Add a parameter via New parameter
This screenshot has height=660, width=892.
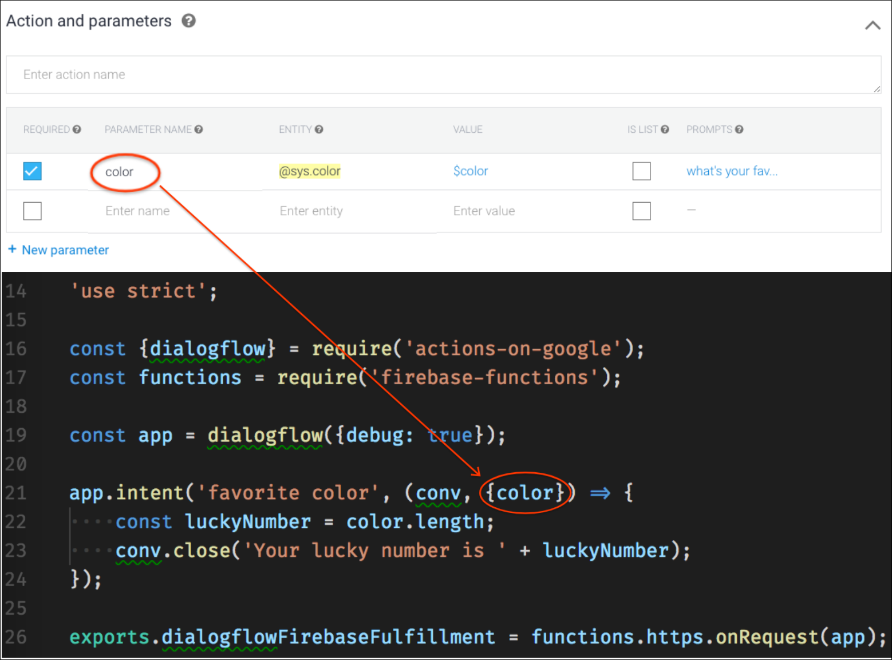65,250
